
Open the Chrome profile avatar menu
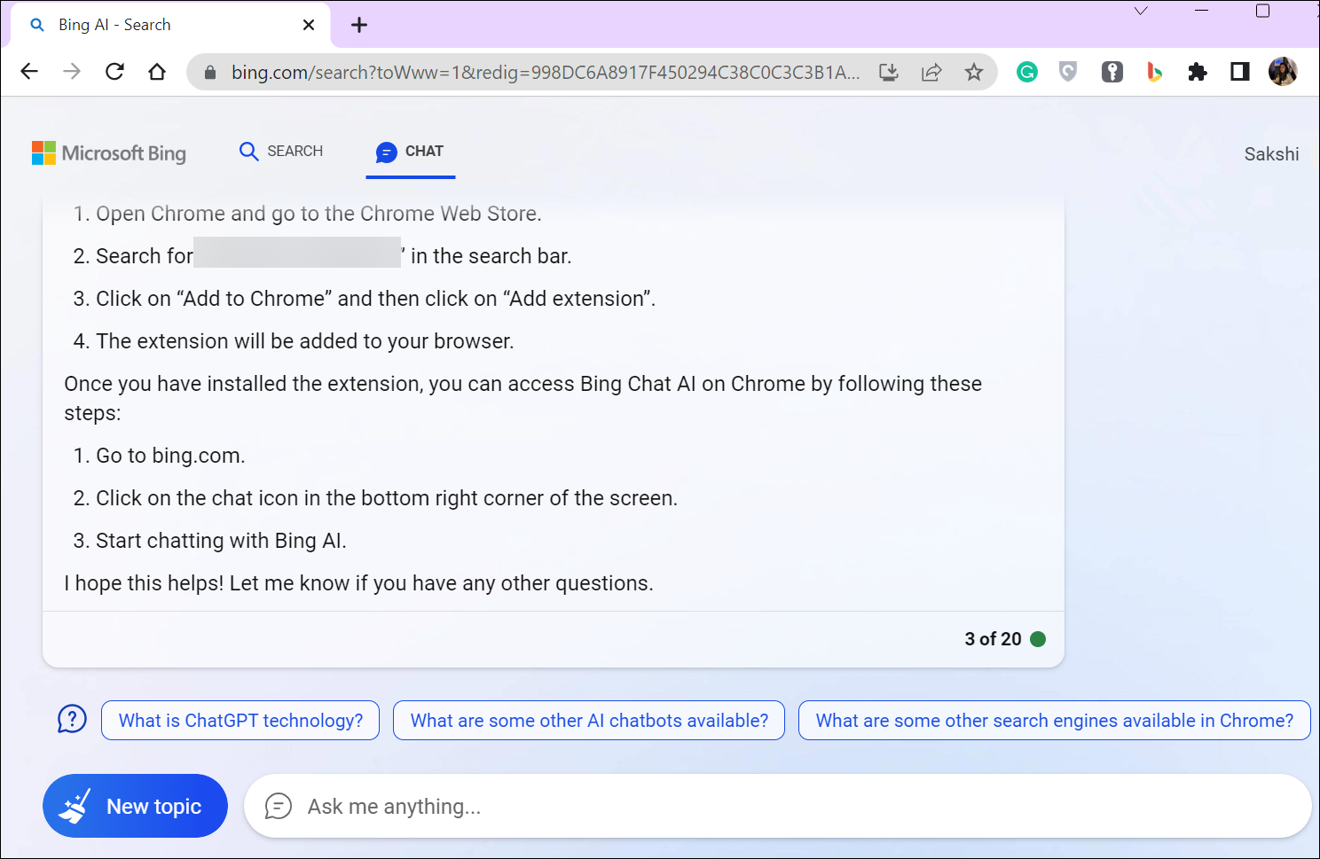[x=1283, y=72]
